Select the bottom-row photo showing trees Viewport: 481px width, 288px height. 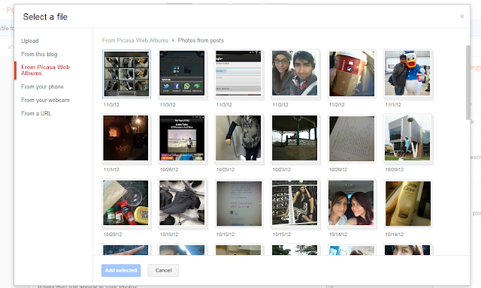coord(295,250)
